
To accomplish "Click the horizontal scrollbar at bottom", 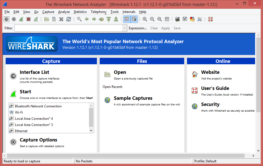I will pyautogui.click(x=126, y=156).
